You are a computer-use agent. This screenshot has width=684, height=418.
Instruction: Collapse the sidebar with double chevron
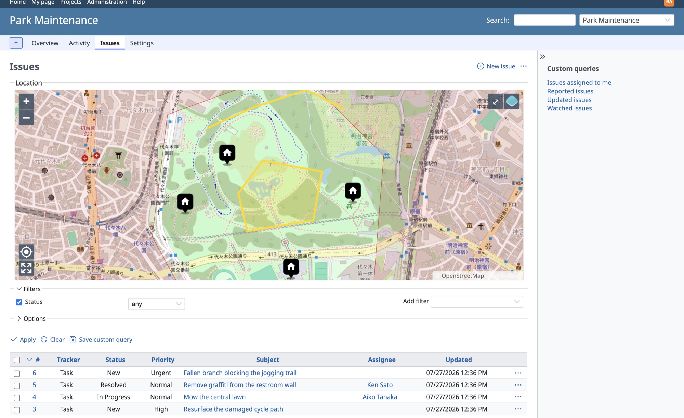click(542, 57)
